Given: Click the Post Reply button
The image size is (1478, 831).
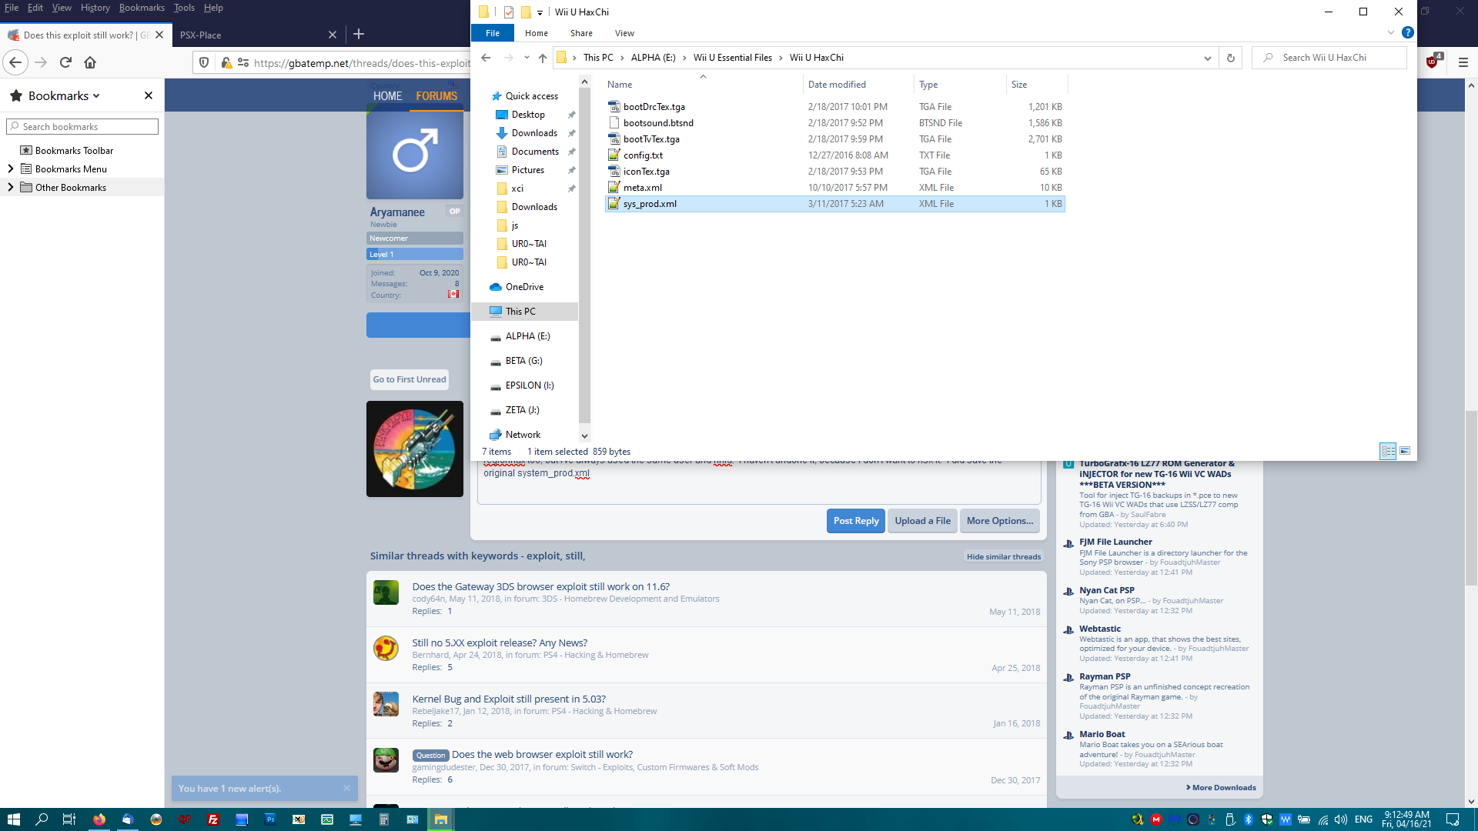Looking at the screenshot, I should [856, 521].
